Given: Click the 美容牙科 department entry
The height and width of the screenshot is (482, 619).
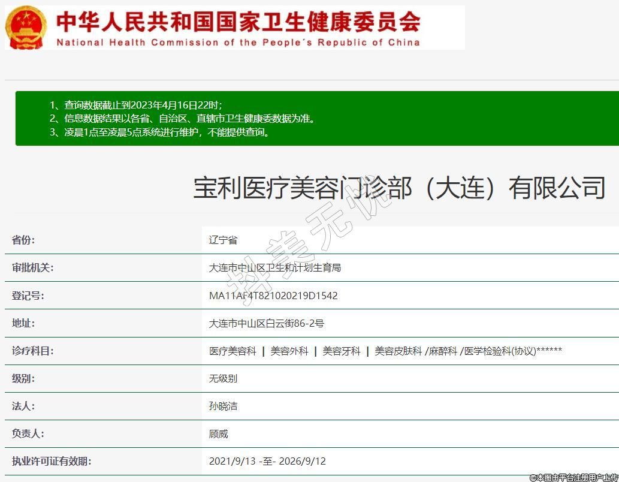Looking at the screenshot, I should (342, 351).
